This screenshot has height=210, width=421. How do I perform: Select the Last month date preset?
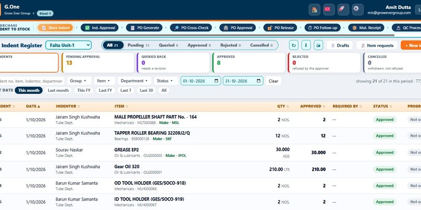tap(58, 90)
